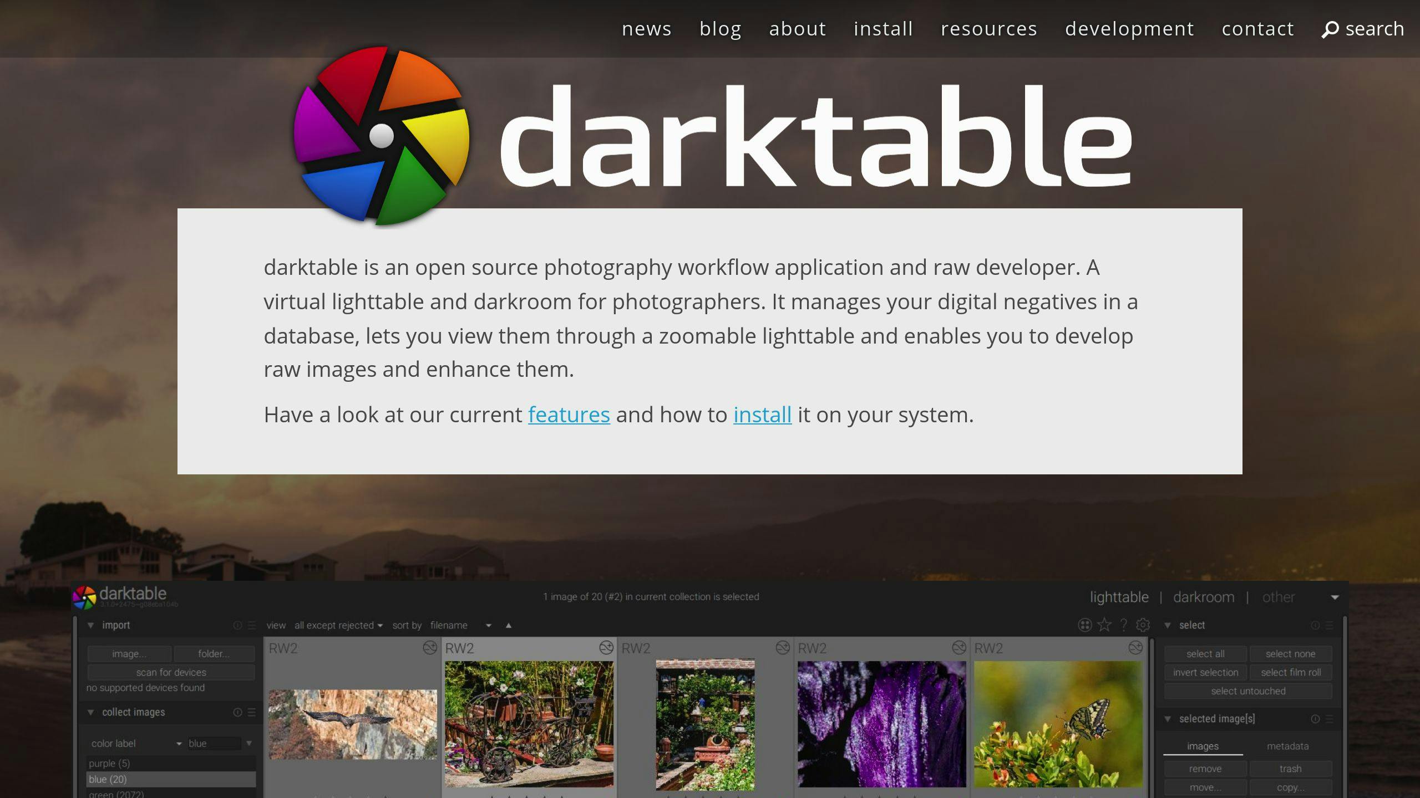The width and height of the screenshot is (1420, 798).
Task: Click the import module reset icon
Action: pyautogui.click(x=237, y=625)
